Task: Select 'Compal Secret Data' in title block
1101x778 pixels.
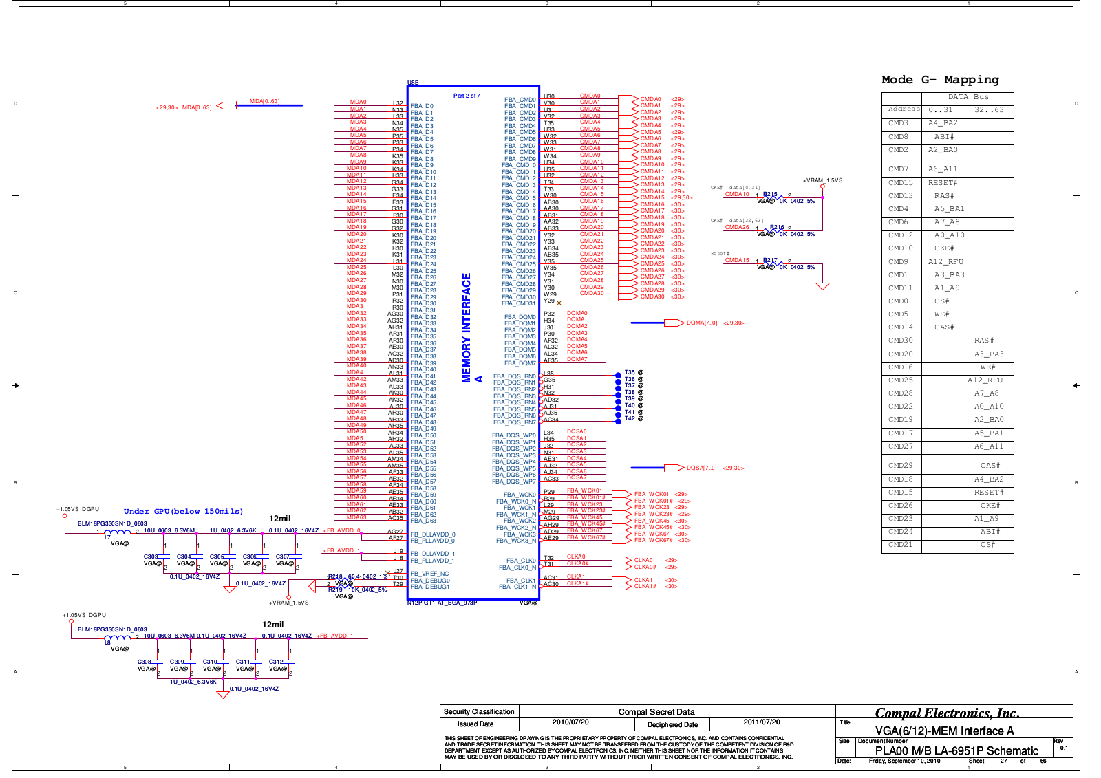Action: [x=656, y=712]
